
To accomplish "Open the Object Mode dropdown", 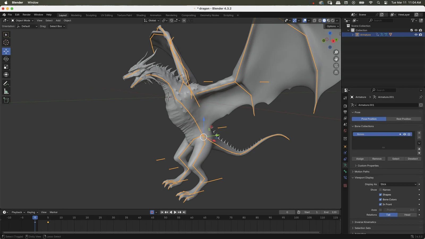I will 23,20.
